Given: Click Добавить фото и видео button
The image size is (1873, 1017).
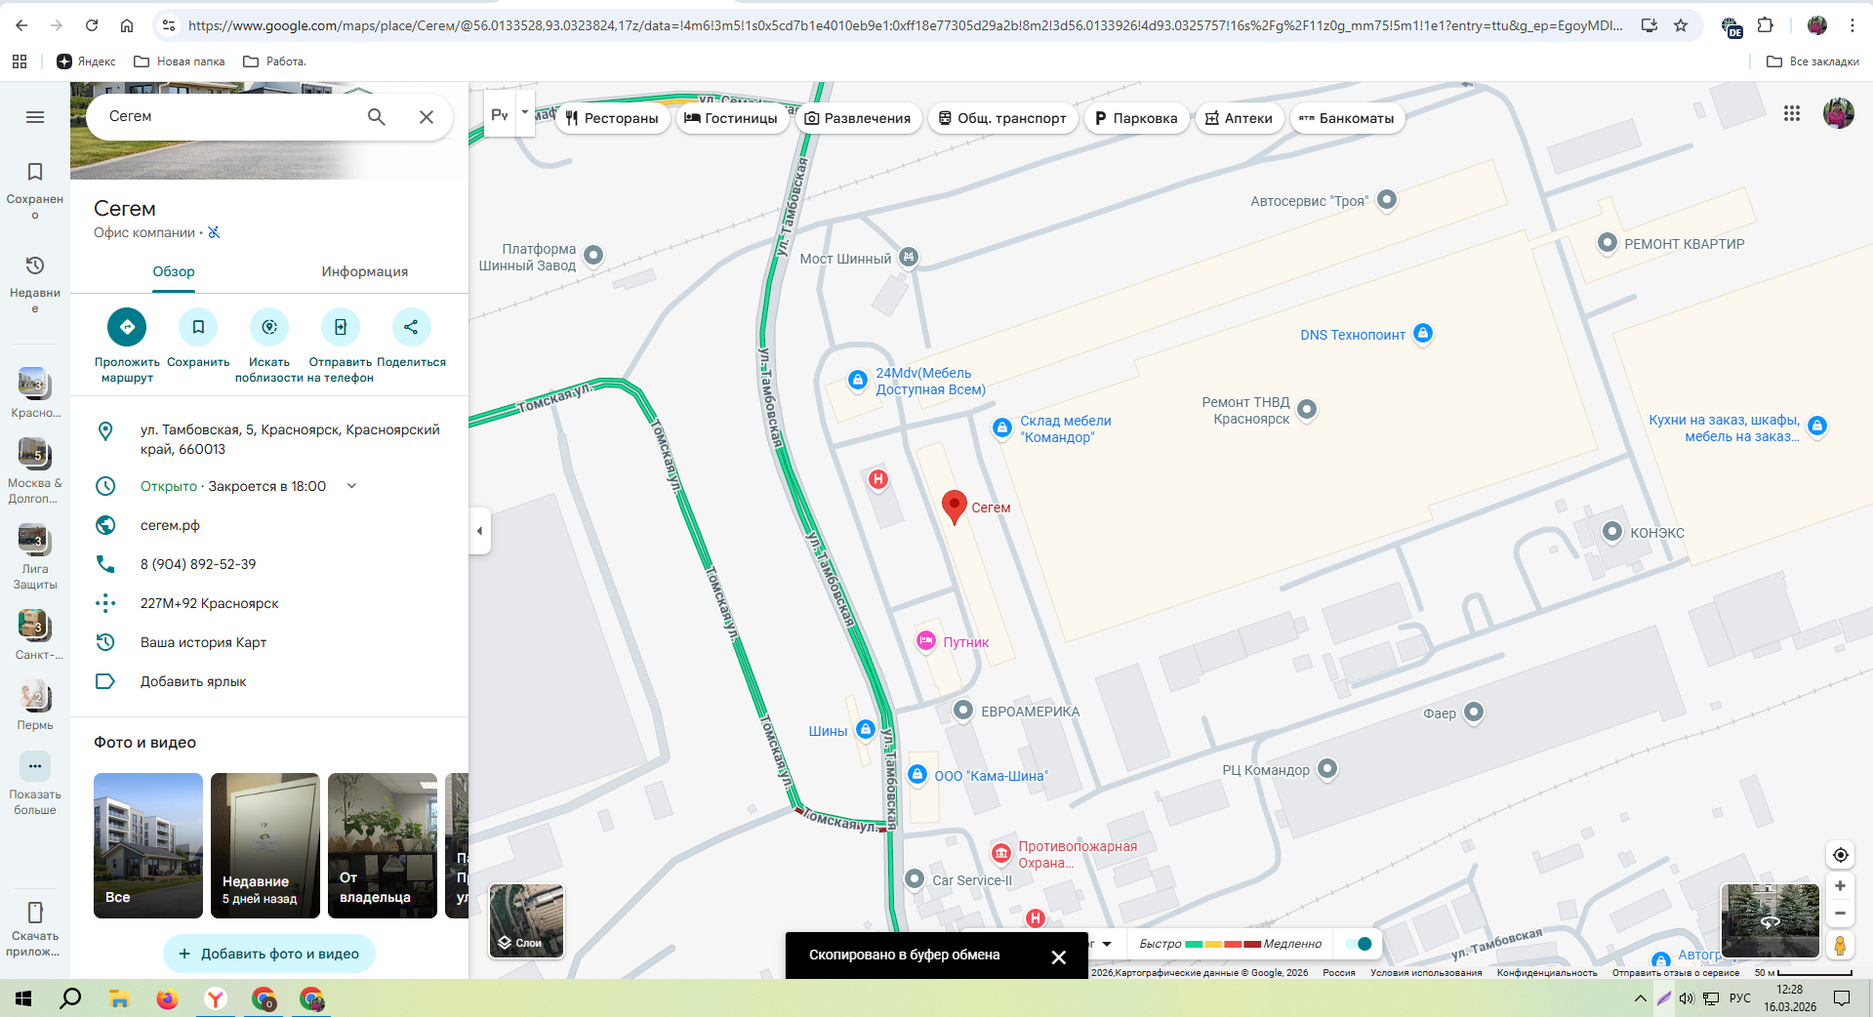Looking at the screenshot, I should (269, 954).
